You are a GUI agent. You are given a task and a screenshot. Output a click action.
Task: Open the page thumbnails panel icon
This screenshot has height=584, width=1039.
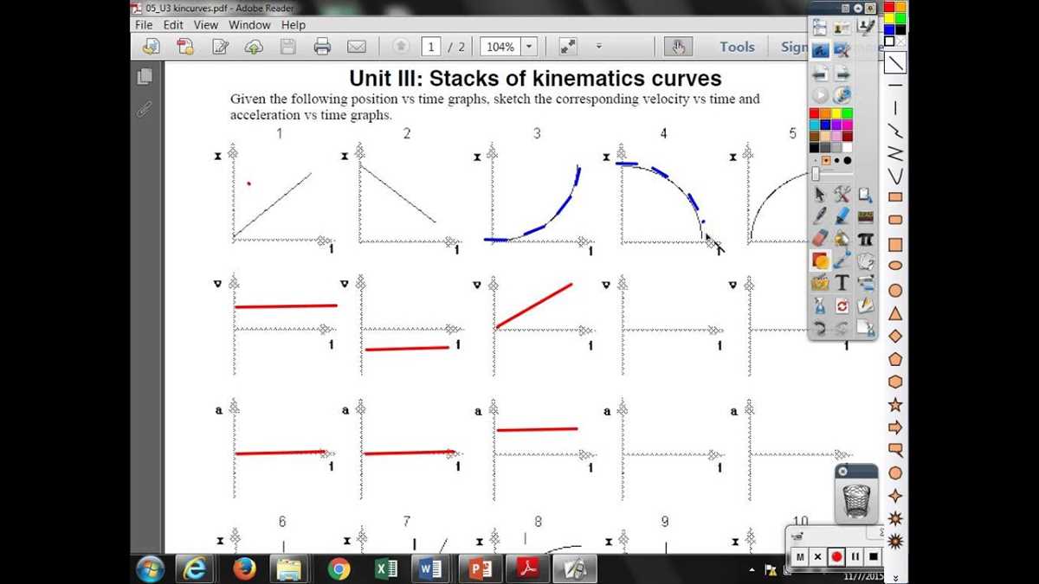pyautogui.click(x=145, y=76)
